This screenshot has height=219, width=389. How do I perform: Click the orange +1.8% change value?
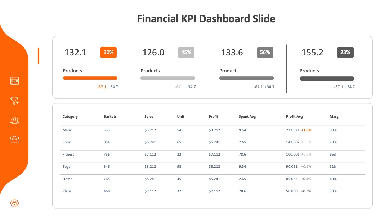point(306,130)
